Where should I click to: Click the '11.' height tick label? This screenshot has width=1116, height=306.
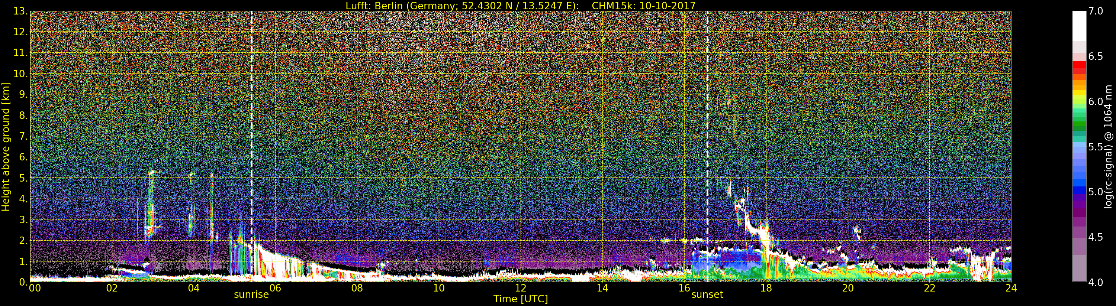pyautogui.click(x=20, y=53)
